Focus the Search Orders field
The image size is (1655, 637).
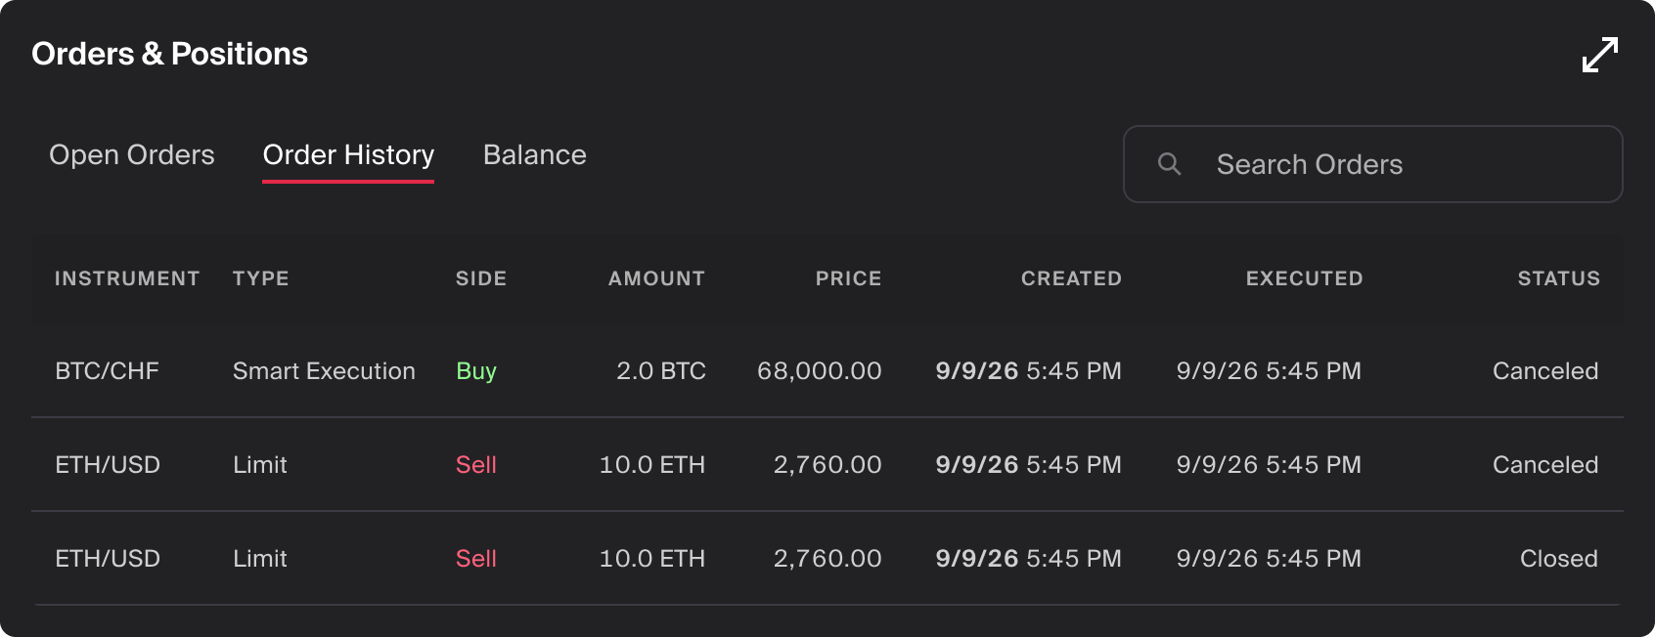click(1373, 164)
